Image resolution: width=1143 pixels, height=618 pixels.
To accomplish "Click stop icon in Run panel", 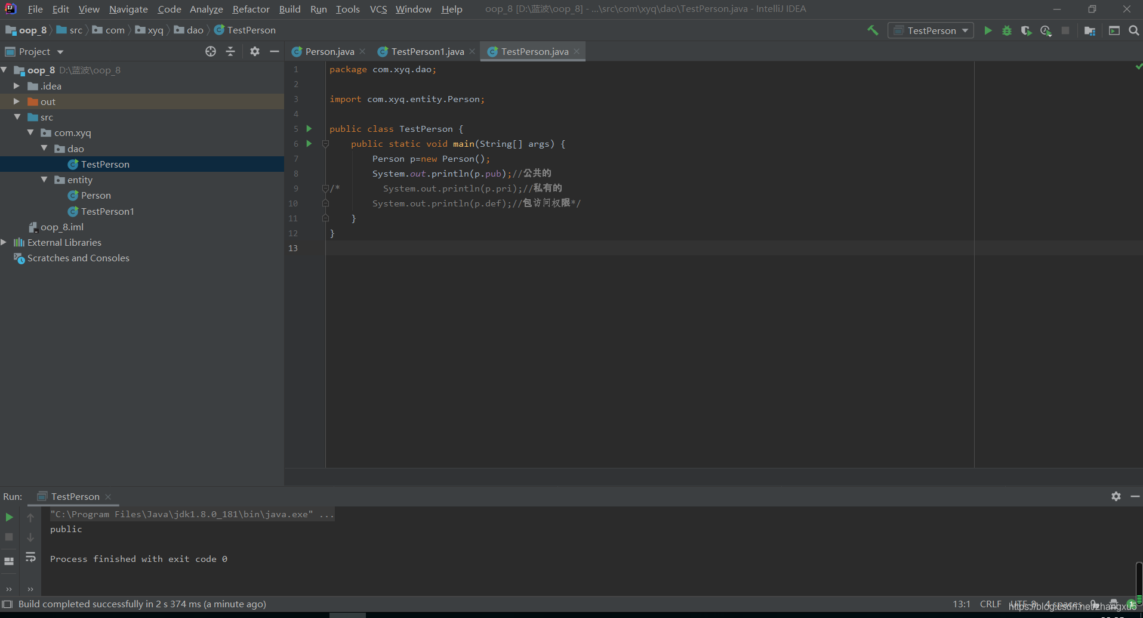I will (9, 537).
